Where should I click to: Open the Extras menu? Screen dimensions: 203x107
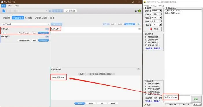[x=10, y=6]
